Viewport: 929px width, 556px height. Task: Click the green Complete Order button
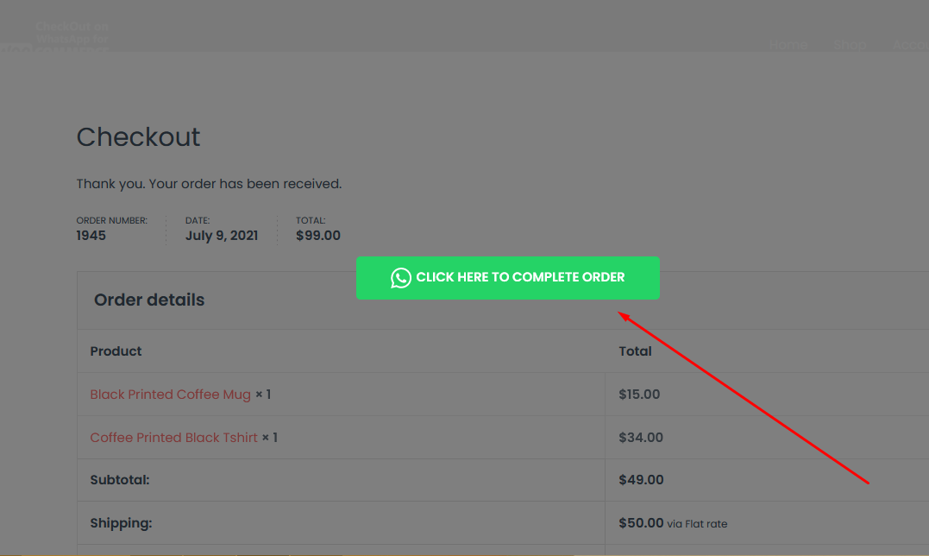508,278
